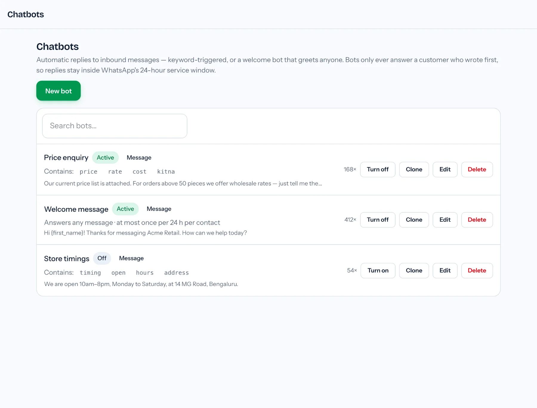
Task: Click the 'rate' keyword tag
Action: 115,171
